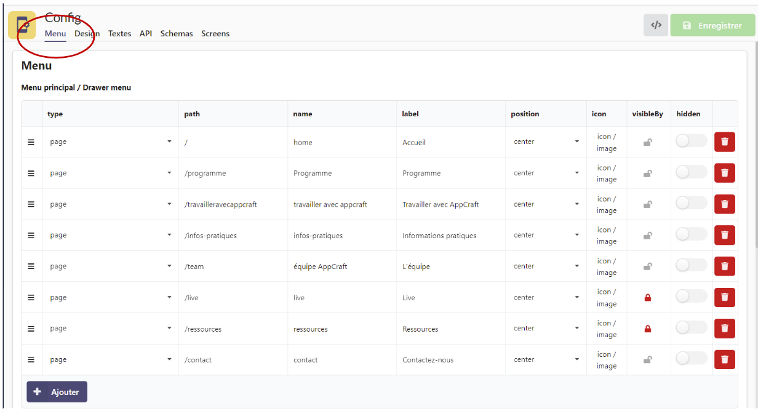Click the Config app logo icon
The width and height of the screenshot is (758, 411).
coord(22,25)
